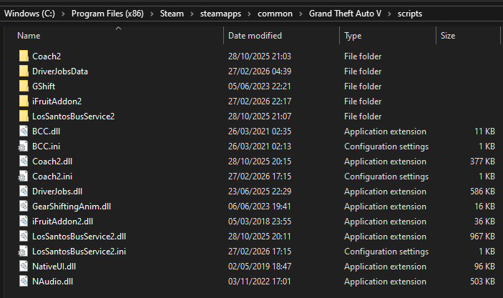Click date 27/02/2026 04:39 of DriverJobsData

click(x=260, y=71)
